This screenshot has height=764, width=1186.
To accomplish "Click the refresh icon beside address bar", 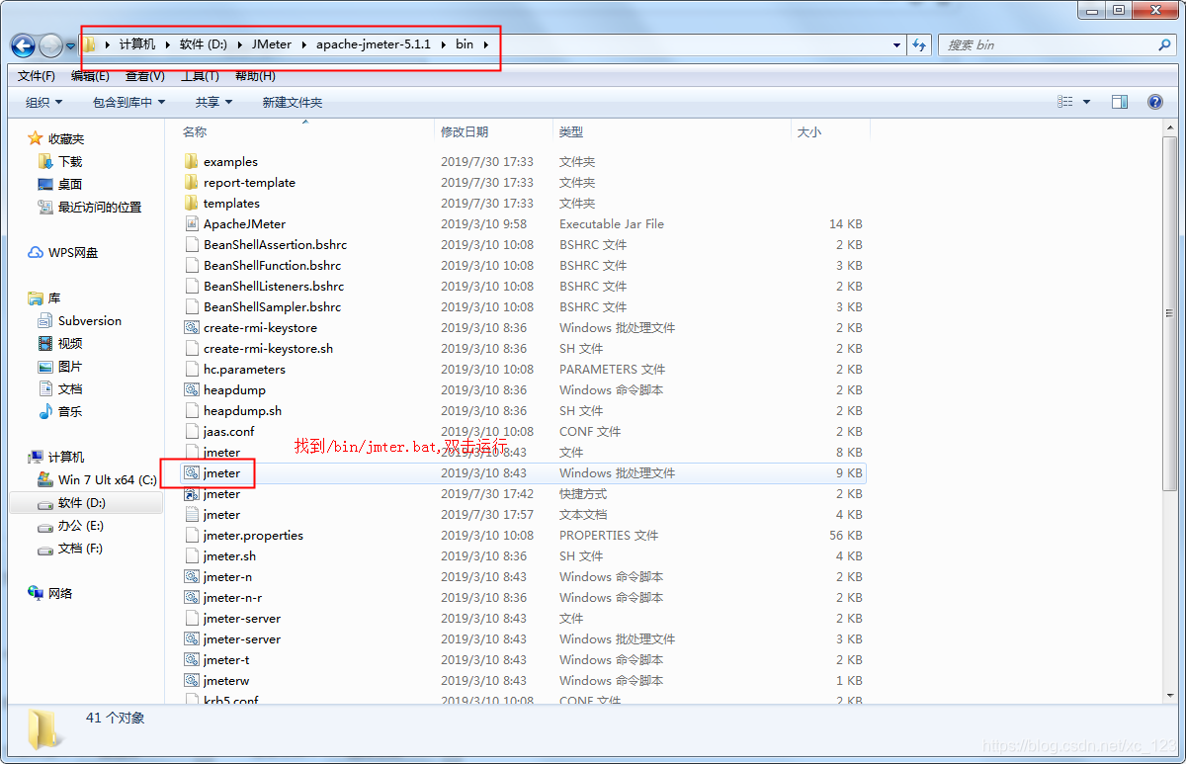I will pyautogui.click(x=920, y=45).
